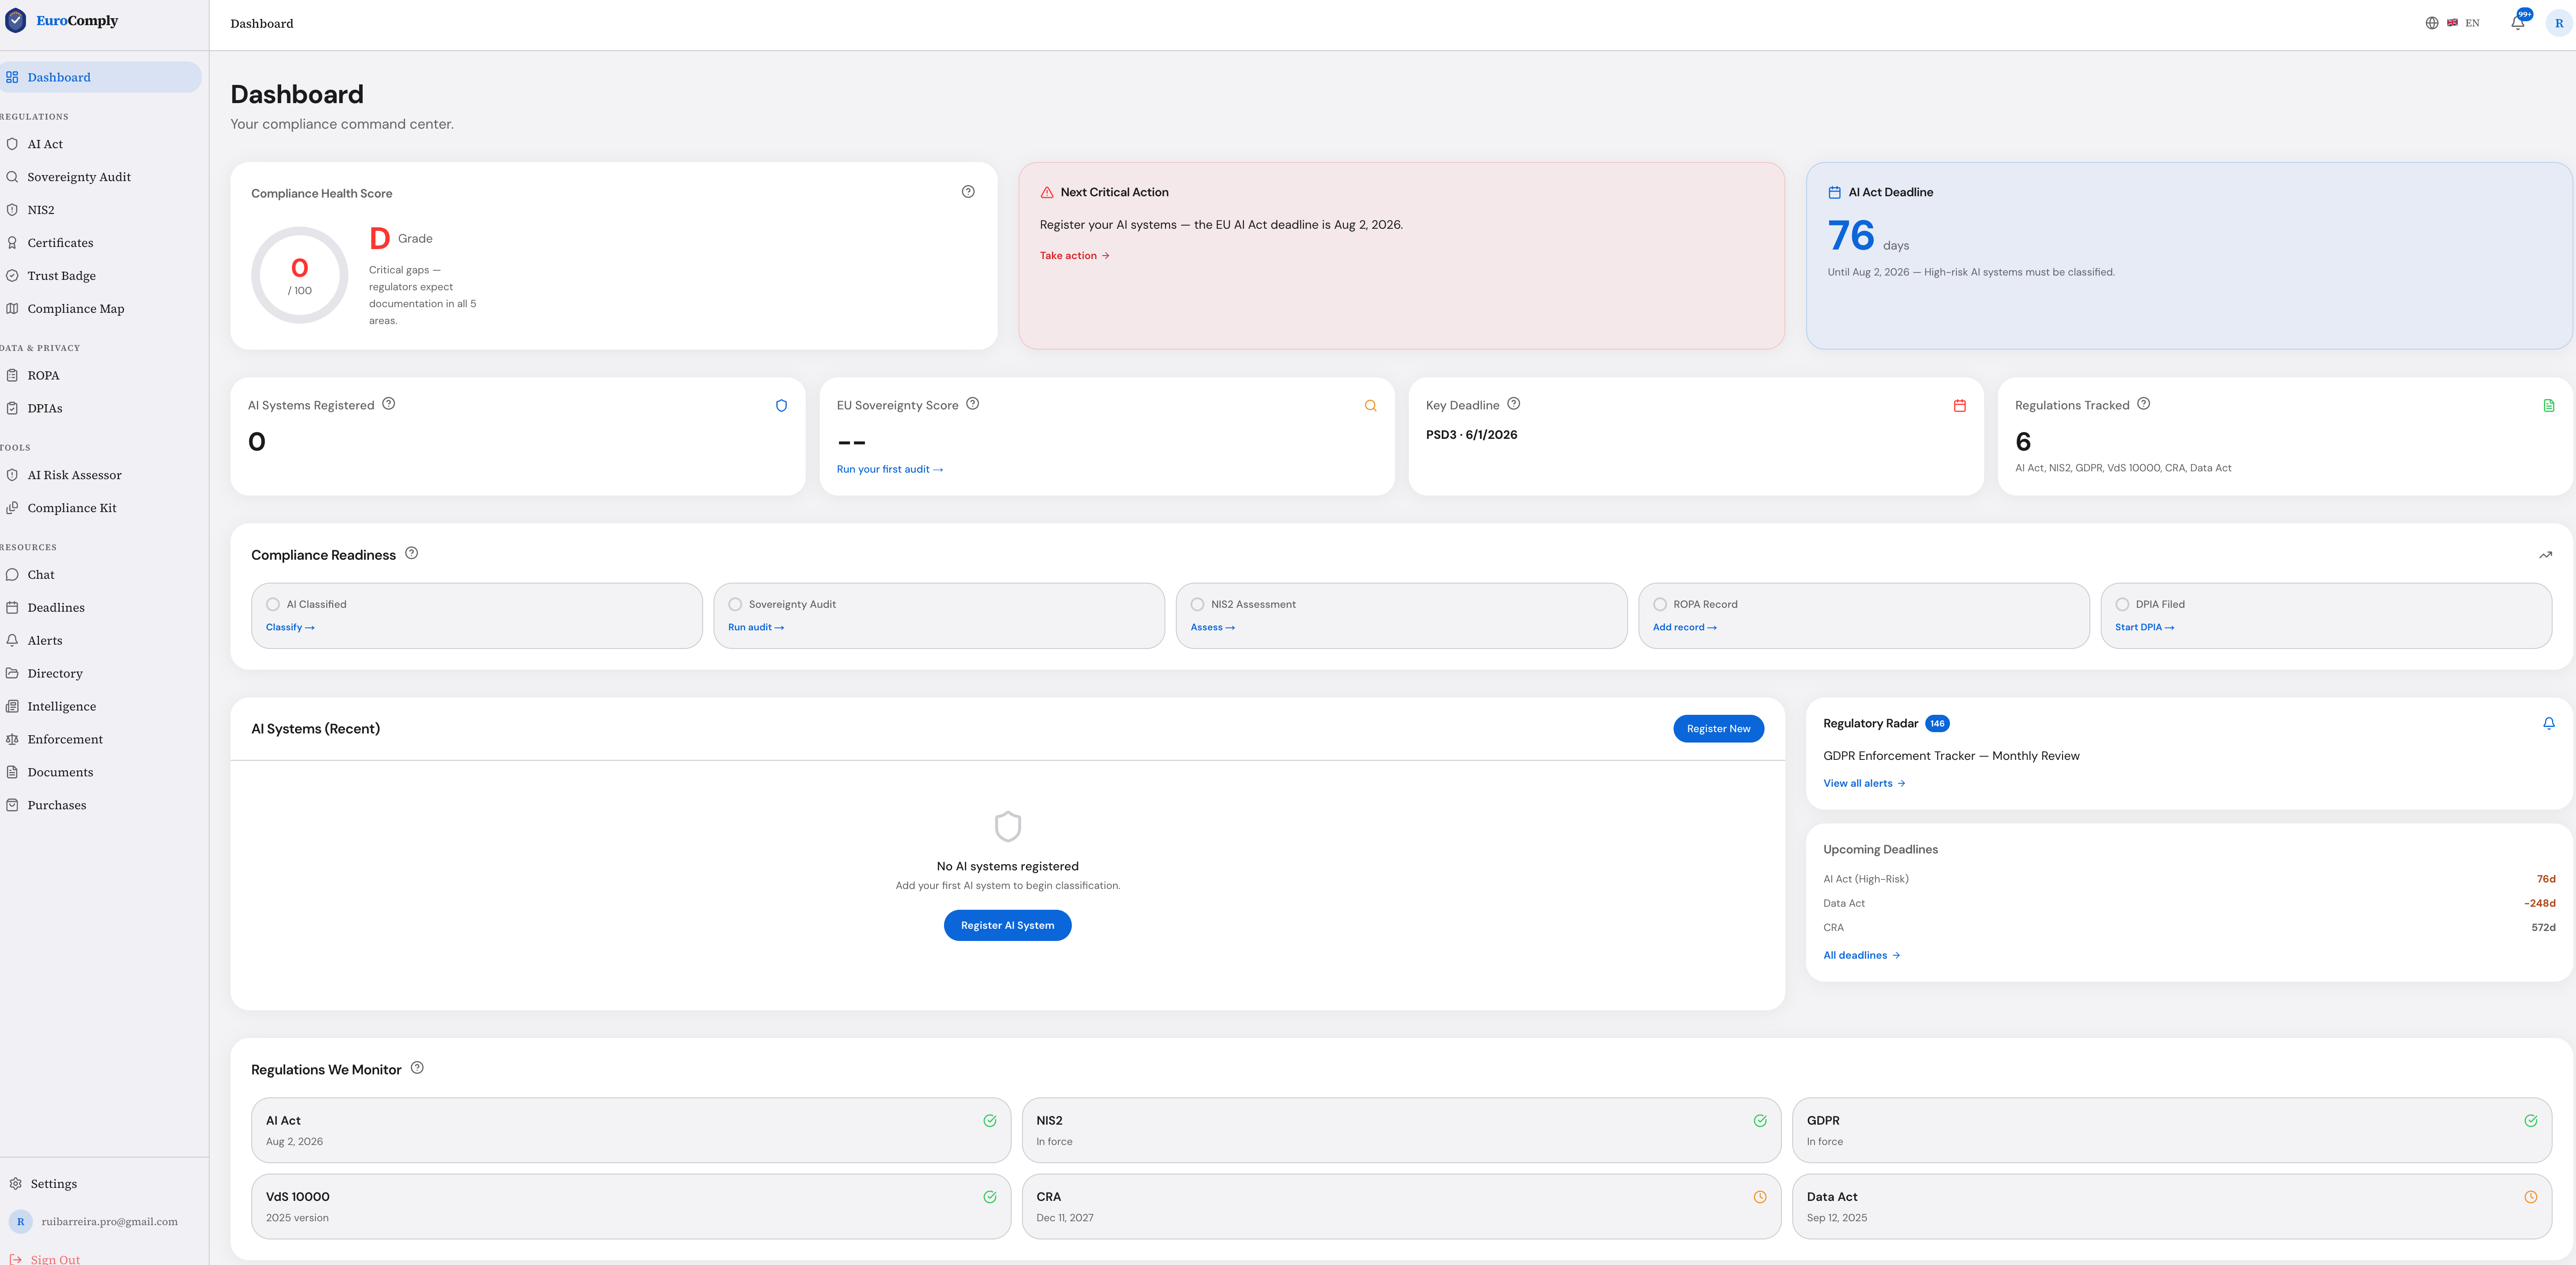Click the trend arrow icon in Compliance Readiness
2576x1265 pixels.
pyautogui.click(x=2546, y=555)
